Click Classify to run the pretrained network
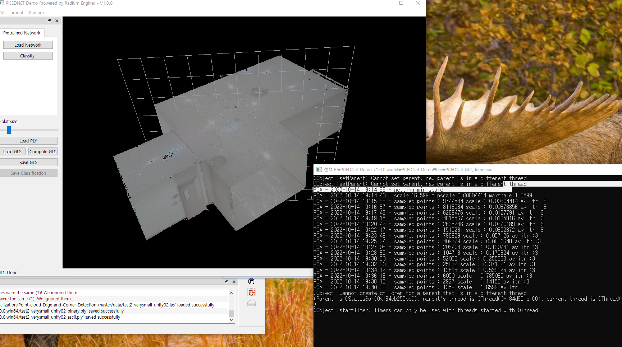This screenshot has height=347, width=622. click(x=28, y=56)
